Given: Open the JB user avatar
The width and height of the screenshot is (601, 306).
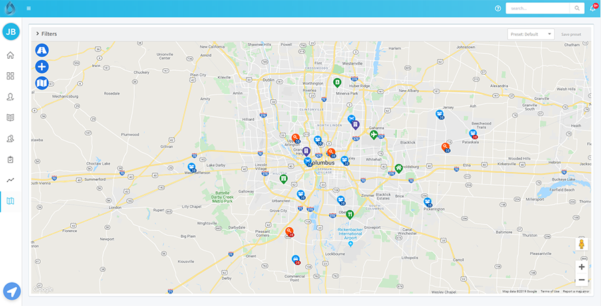Looking at the screenshot, I should click(x=11, y=32).
